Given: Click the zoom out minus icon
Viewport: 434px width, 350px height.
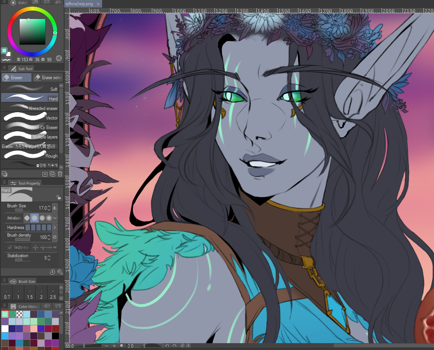Looking at the screenshot, I should point(106,346).
